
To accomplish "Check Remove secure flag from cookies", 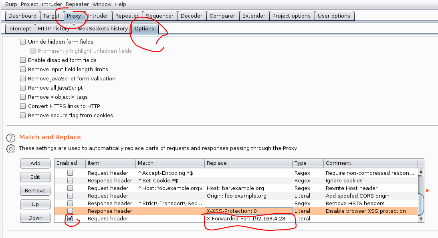I will 23,115.
